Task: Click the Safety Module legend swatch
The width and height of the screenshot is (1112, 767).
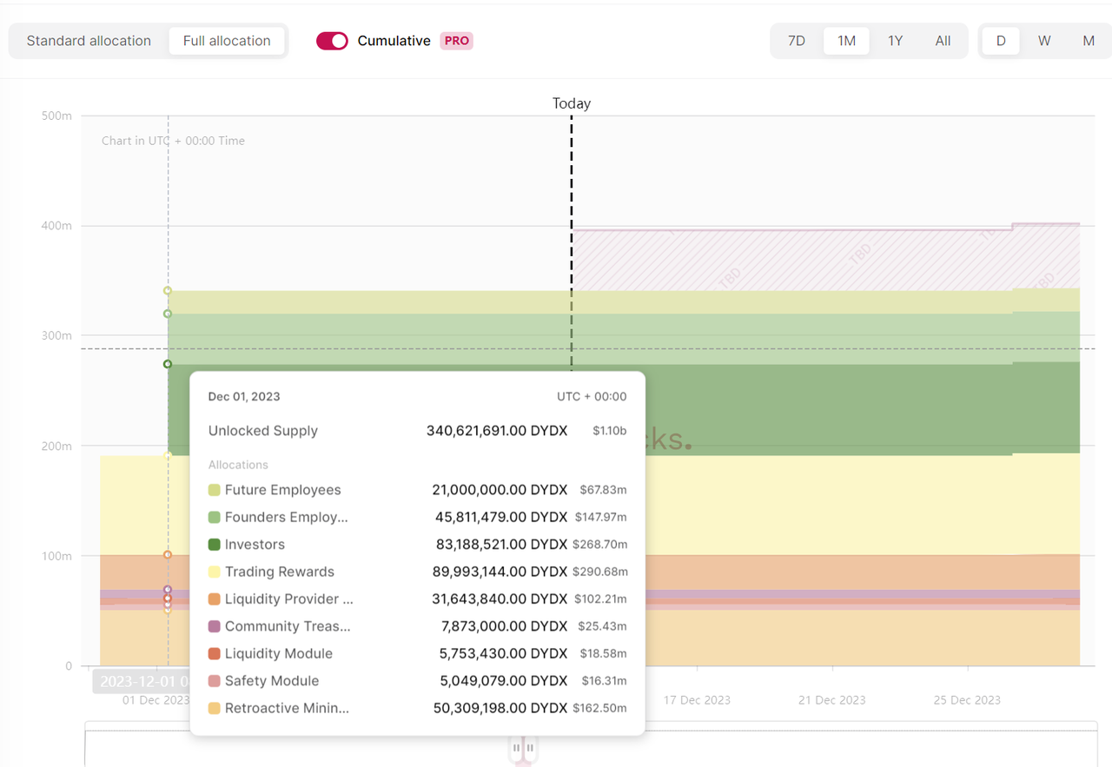Action: click(x=215, y=681)
